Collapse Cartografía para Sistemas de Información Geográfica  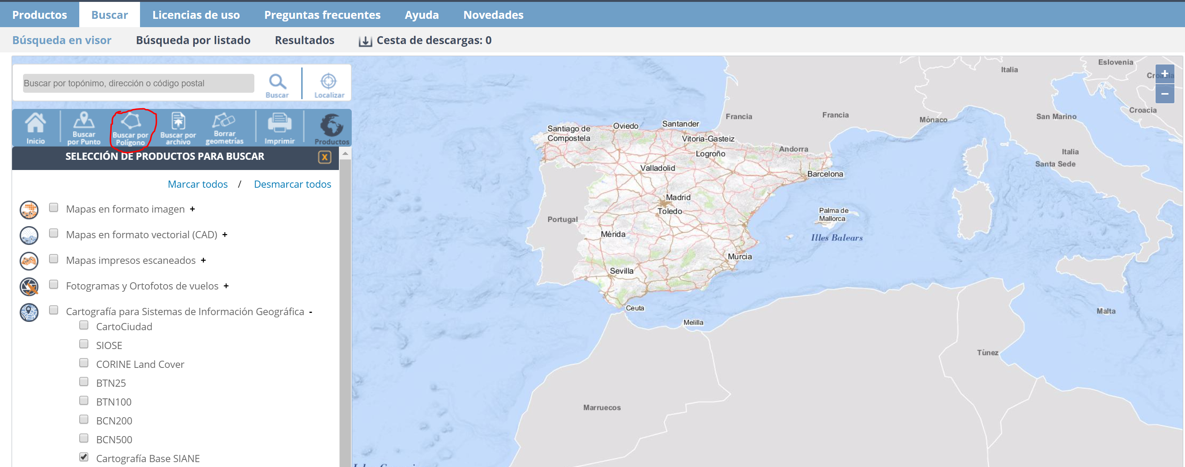tap(311, 312)
